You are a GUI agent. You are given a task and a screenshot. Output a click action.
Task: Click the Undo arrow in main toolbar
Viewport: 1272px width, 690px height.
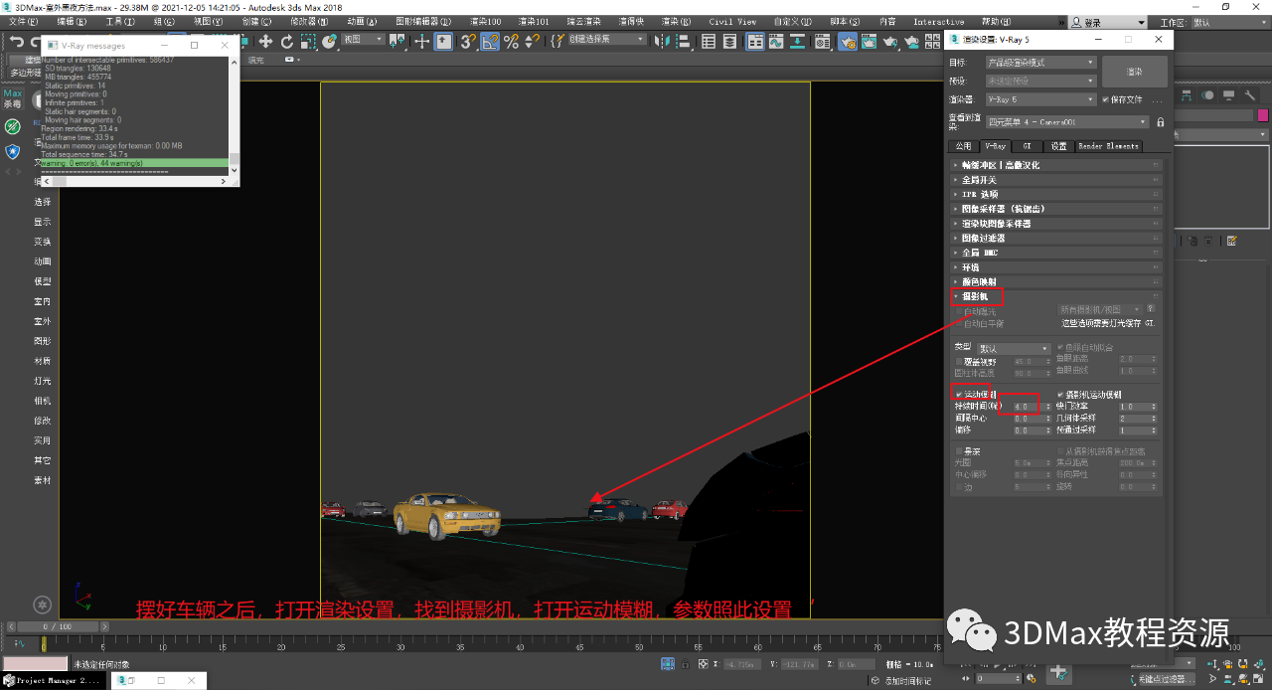16,41
